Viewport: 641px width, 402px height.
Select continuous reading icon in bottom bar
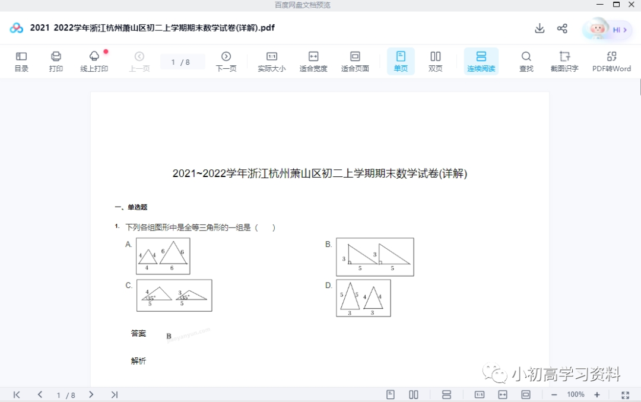(446, 395)
